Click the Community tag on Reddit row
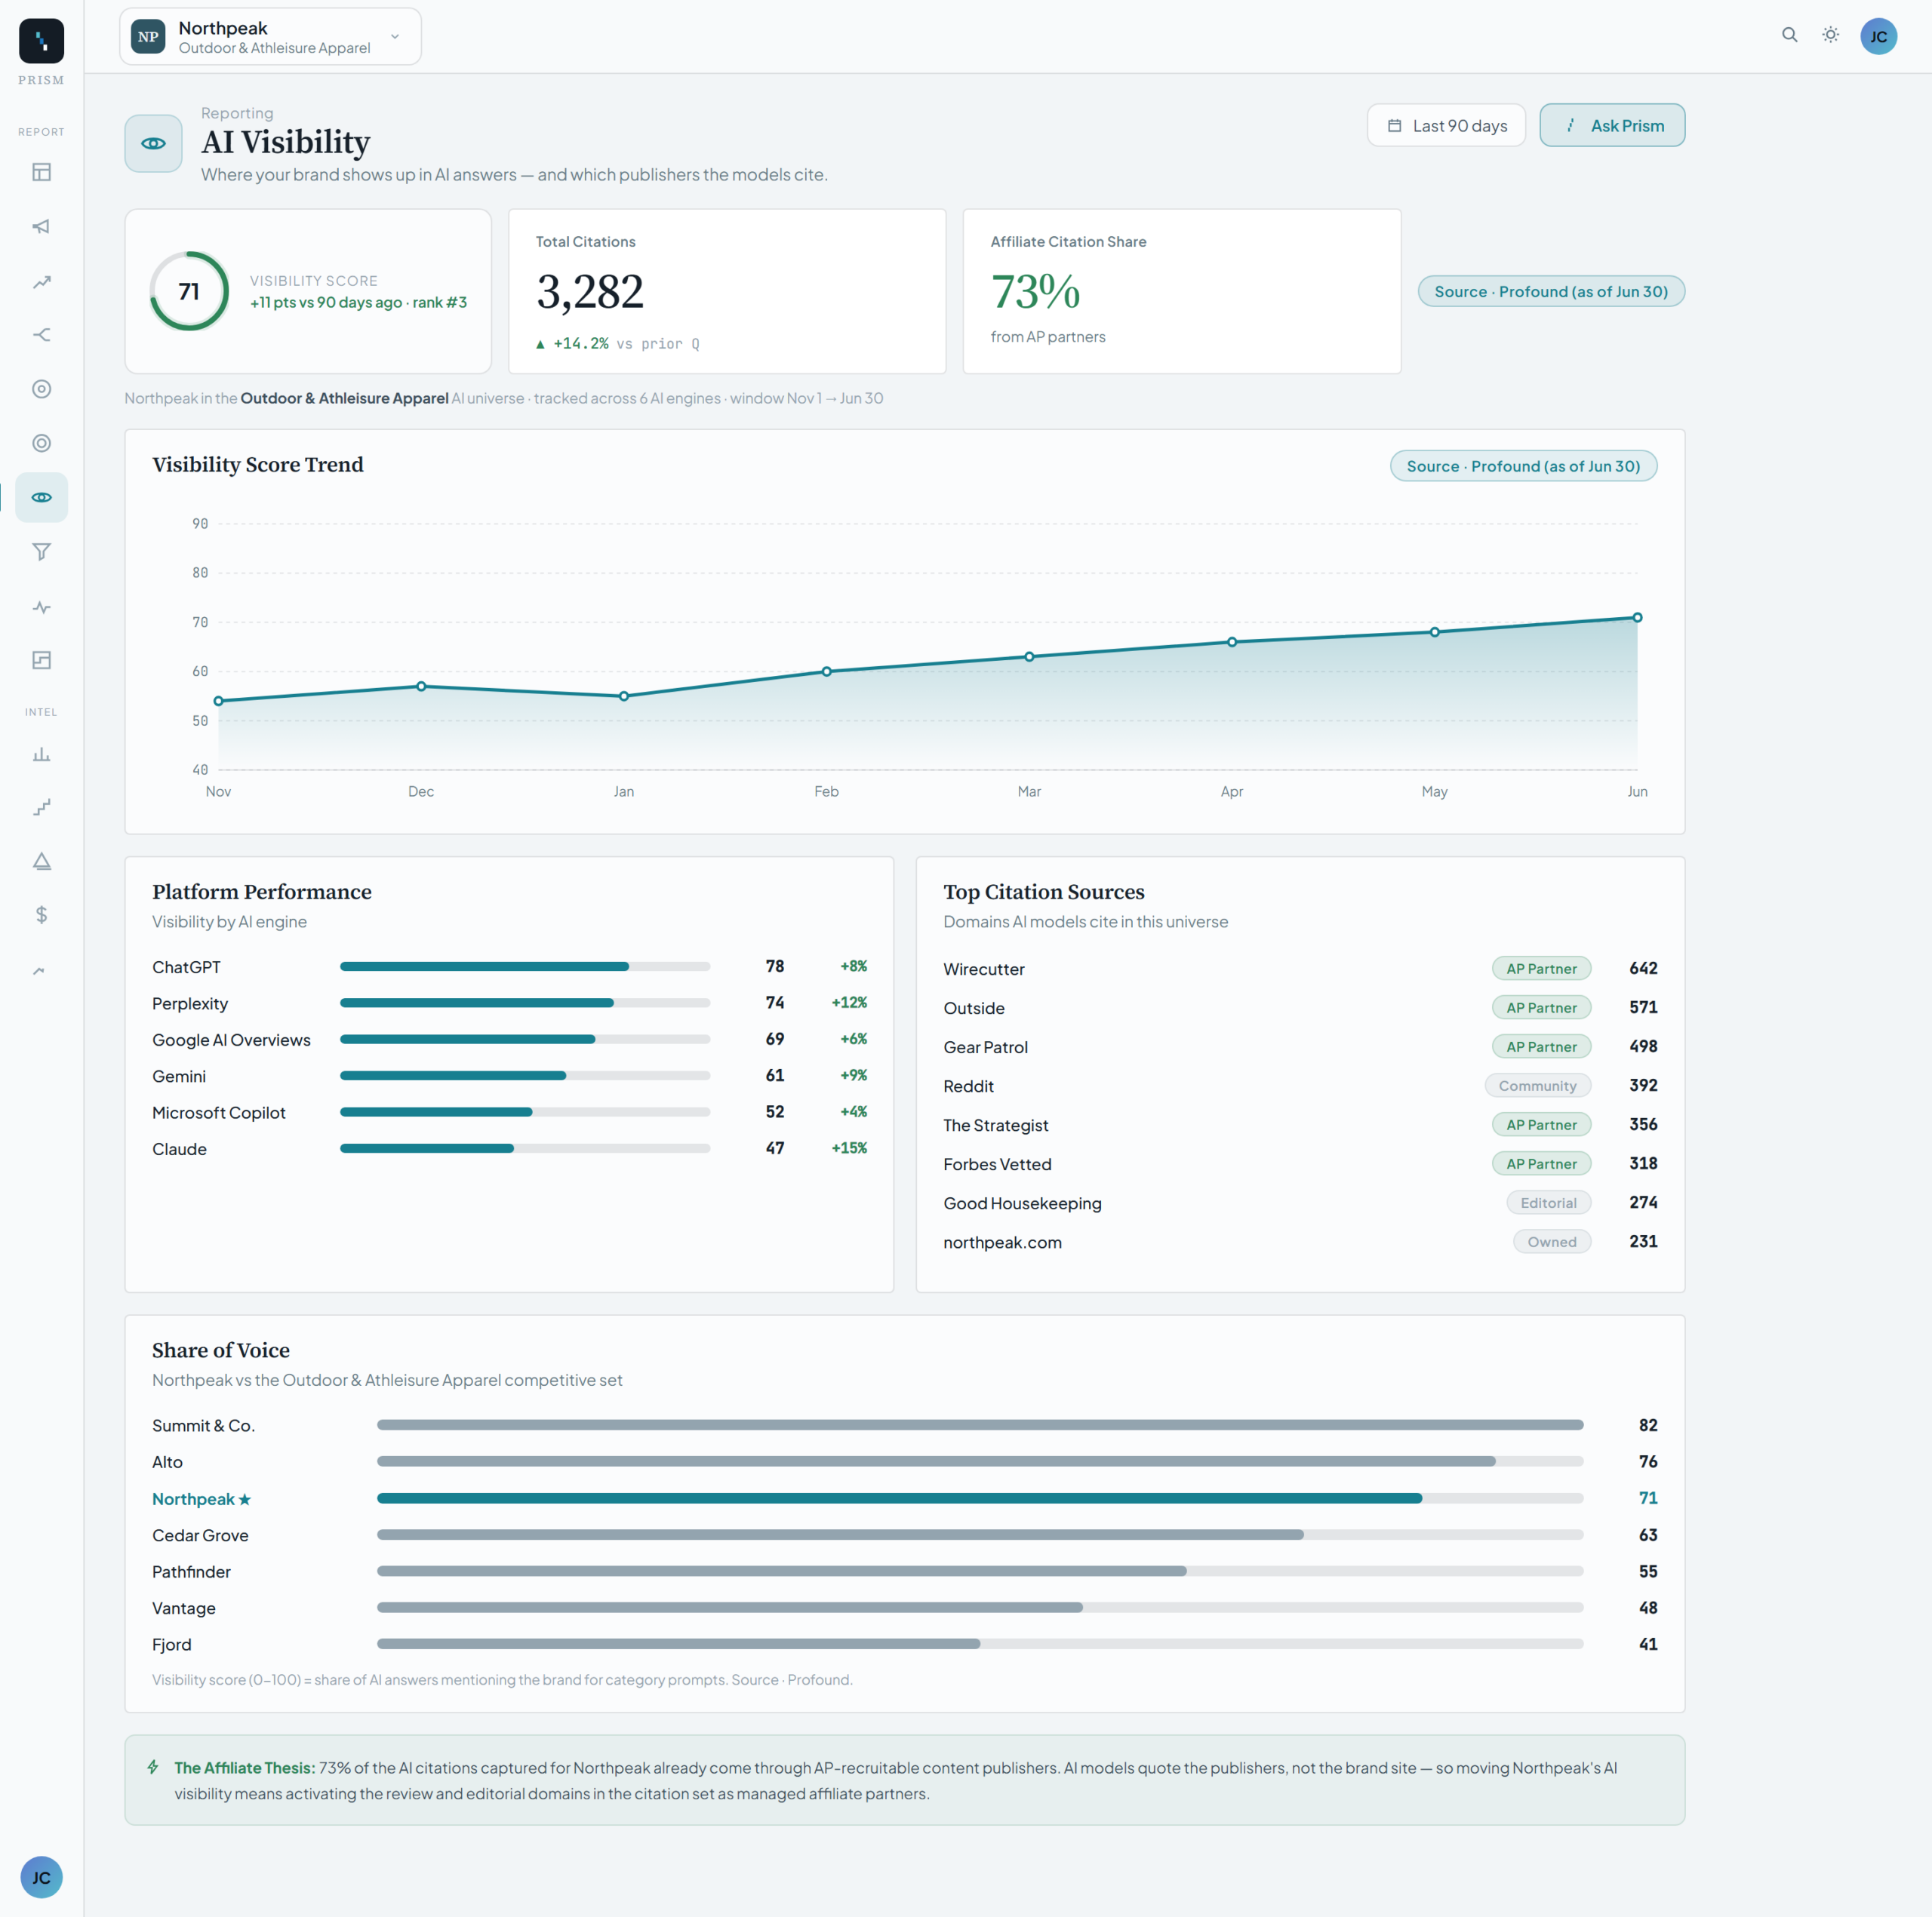Viewport: 1932px width, 1917px height. [x=1537, y=1086]
